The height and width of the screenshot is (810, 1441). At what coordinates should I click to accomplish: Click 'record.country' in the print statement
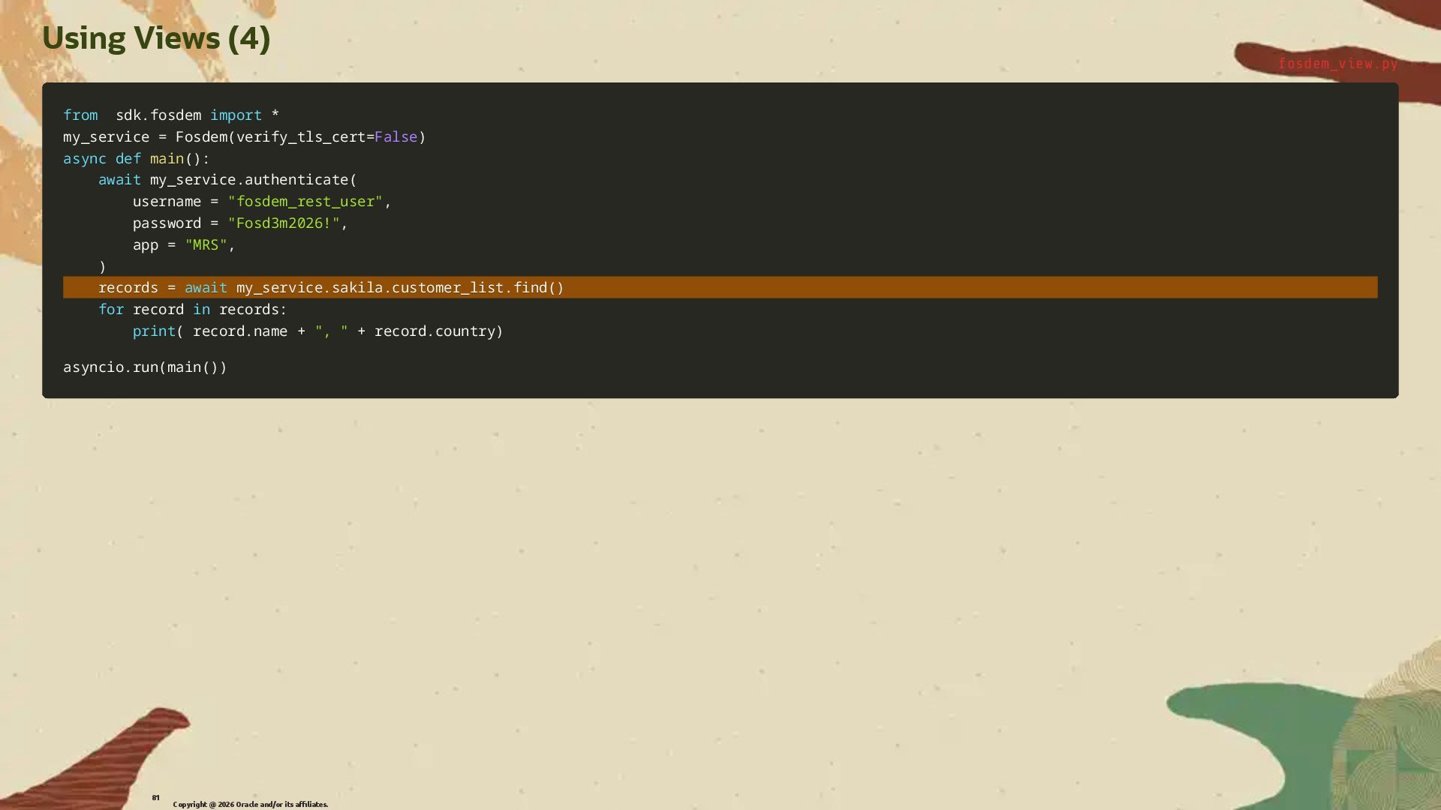(x=434, y=331)
